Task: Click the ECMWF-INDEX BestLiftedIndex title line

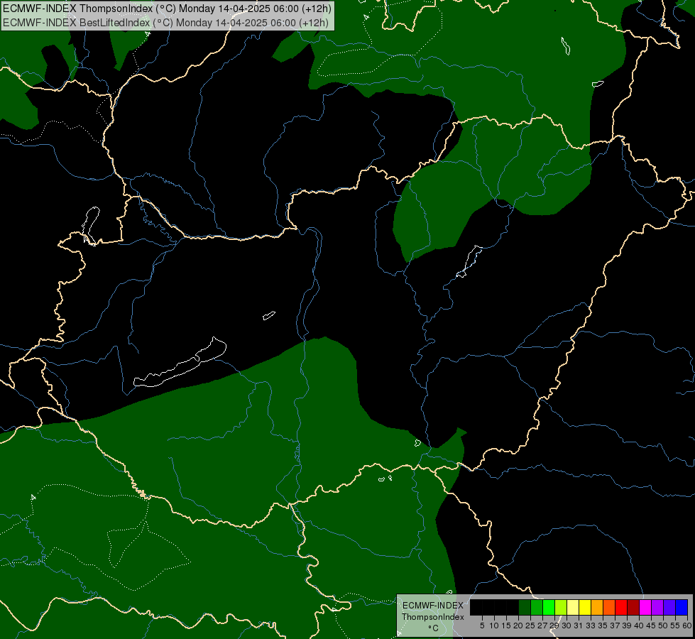Action: [166, 23]
